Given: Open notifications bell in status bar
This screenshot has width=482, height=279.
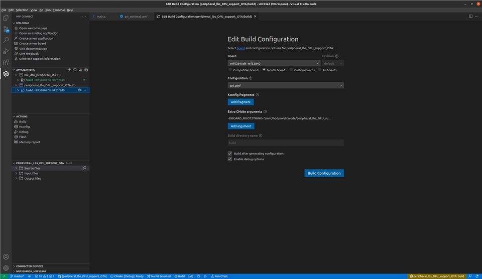Looking at the screenshot, I should click(x=477, y=276).
